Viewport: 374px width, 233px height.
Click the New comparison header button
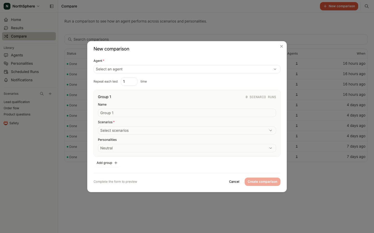(339, 6)
